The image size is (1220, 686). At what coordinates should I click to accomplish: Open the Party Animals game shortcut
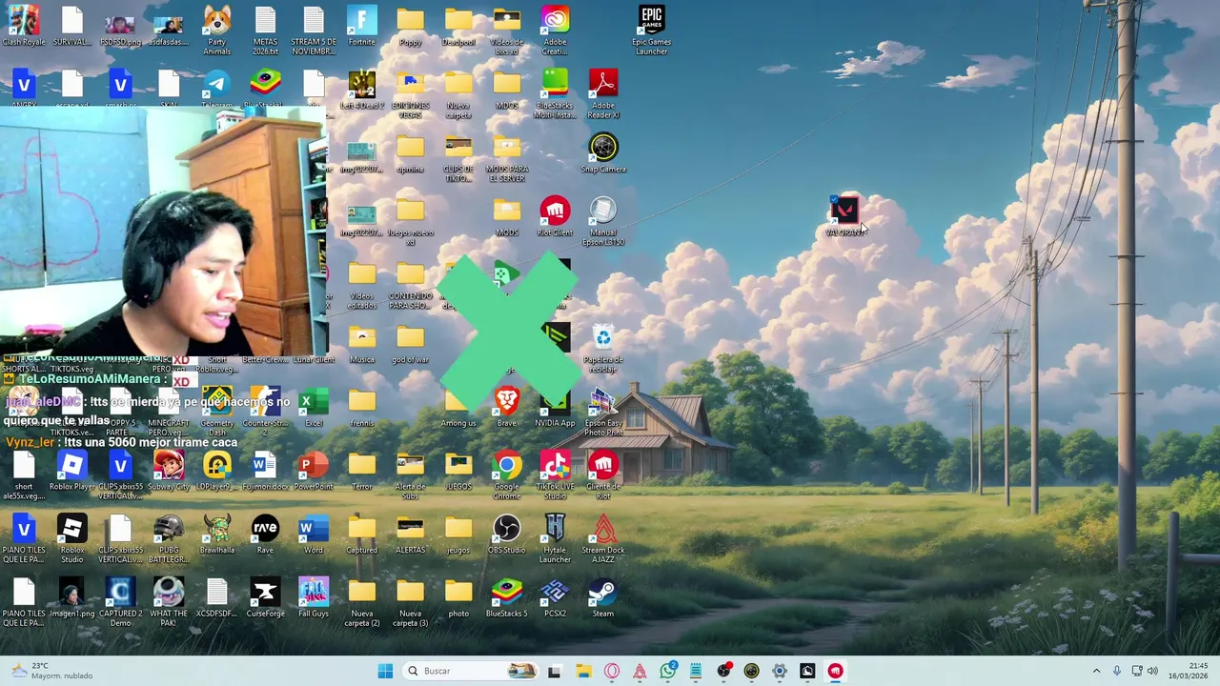pos(217,30)
